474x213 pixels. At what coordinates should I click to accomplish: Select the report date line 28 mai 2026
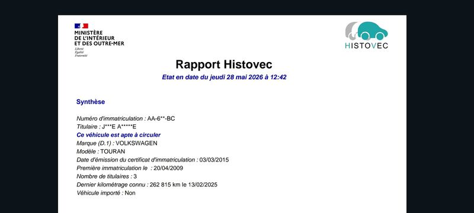[x=224, y=78]
